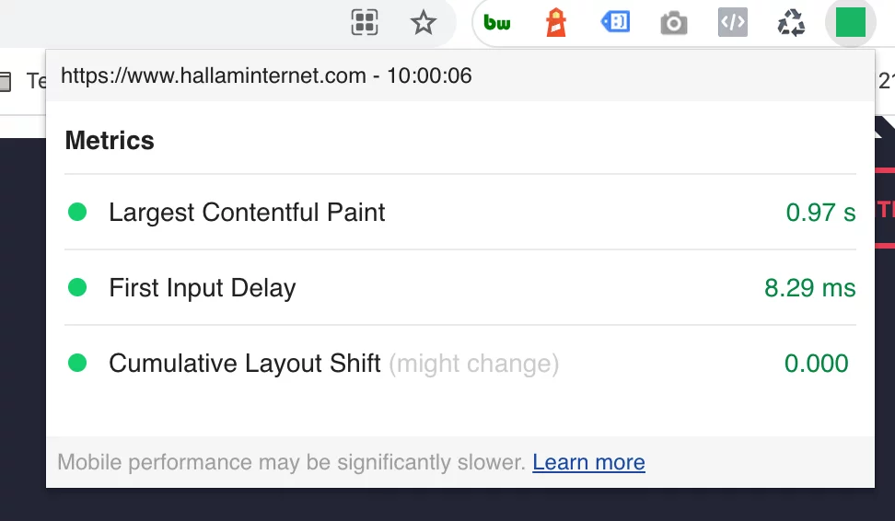
Task: Click the bookmark star icon
Action: click(x=424, y=23)
